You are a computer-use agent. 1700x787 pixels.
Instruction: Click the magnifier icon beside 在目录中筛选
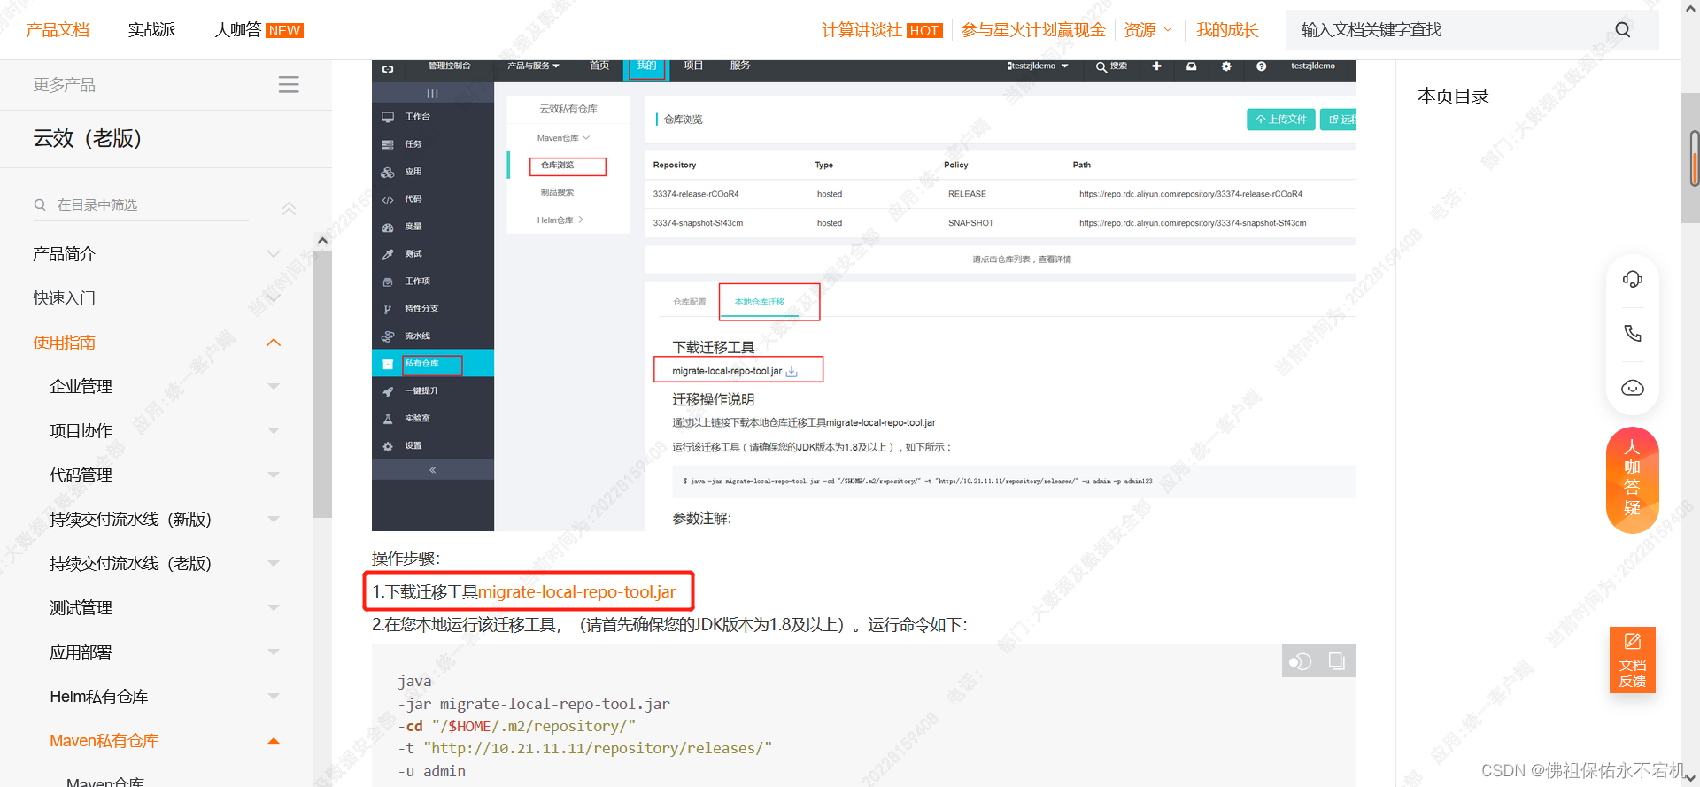pos(40,205)
